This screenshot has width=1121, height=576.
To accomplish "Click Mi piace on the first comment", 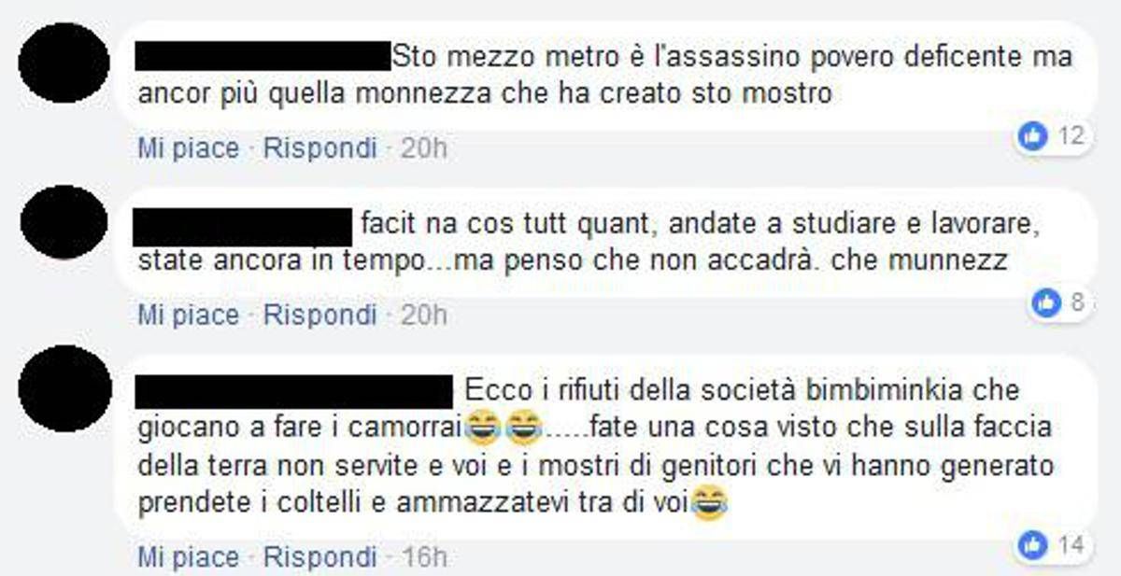I will (x=189, y=148).
